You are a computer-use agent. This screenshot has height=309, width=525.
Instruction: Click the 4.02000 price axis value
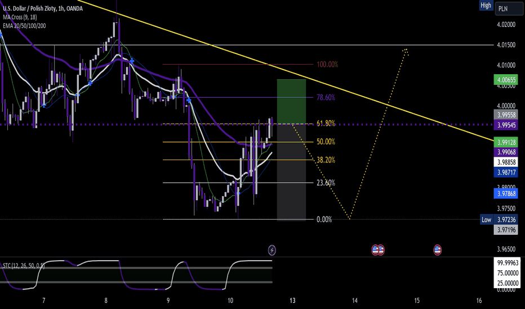(506, 25)
